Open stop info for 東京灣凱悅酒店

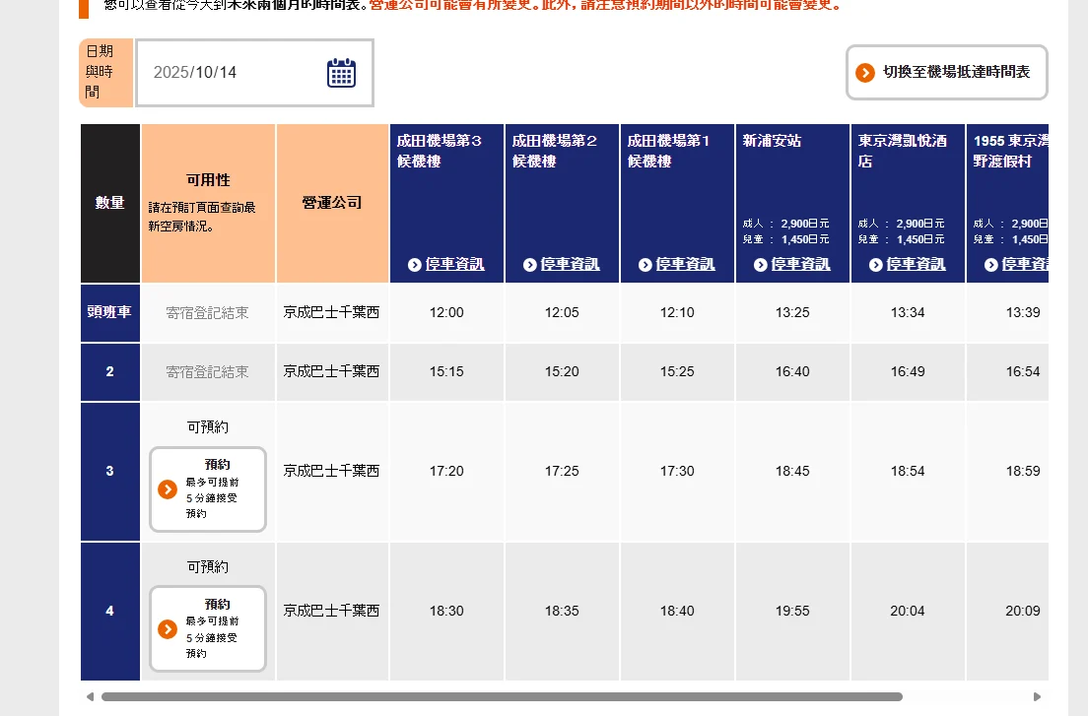916,264
